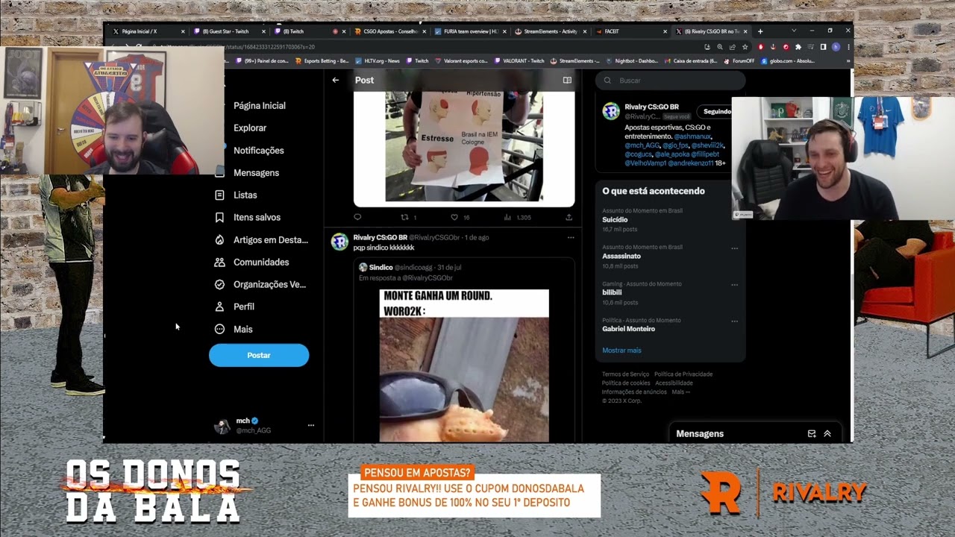The width and height of the screenshot is (955, 537).
Task: Open 'Esports Betting' bookmark
Action: click(323, 60)
